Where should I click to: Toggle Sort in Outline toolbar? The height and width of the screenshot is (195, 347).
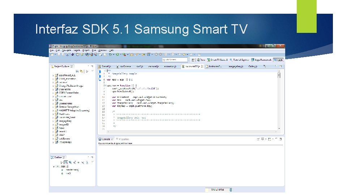[66, 162]
